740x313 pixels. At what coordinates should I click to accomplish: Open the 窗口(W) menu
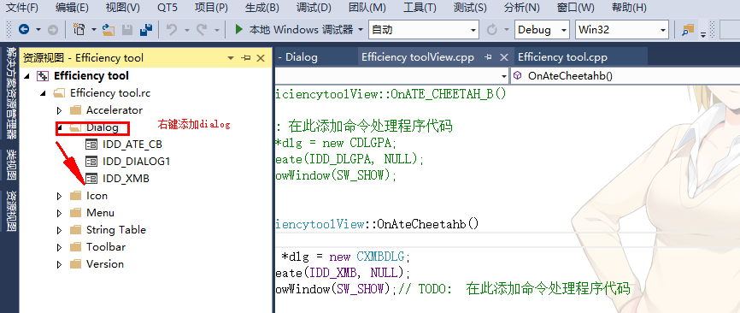pos(575,8)
